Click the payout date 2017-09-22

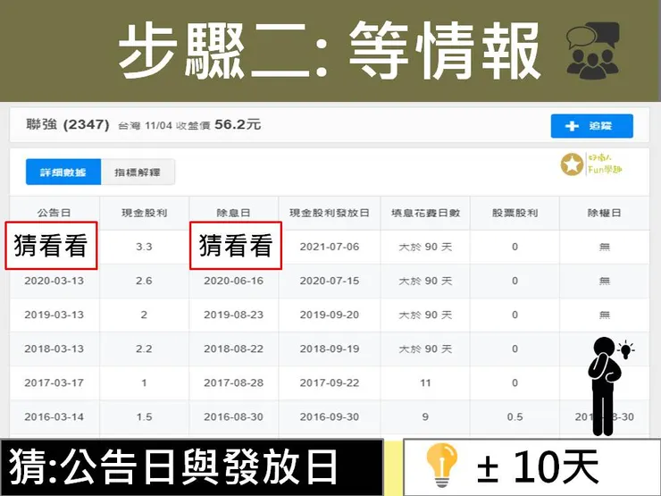click(330, 383)
